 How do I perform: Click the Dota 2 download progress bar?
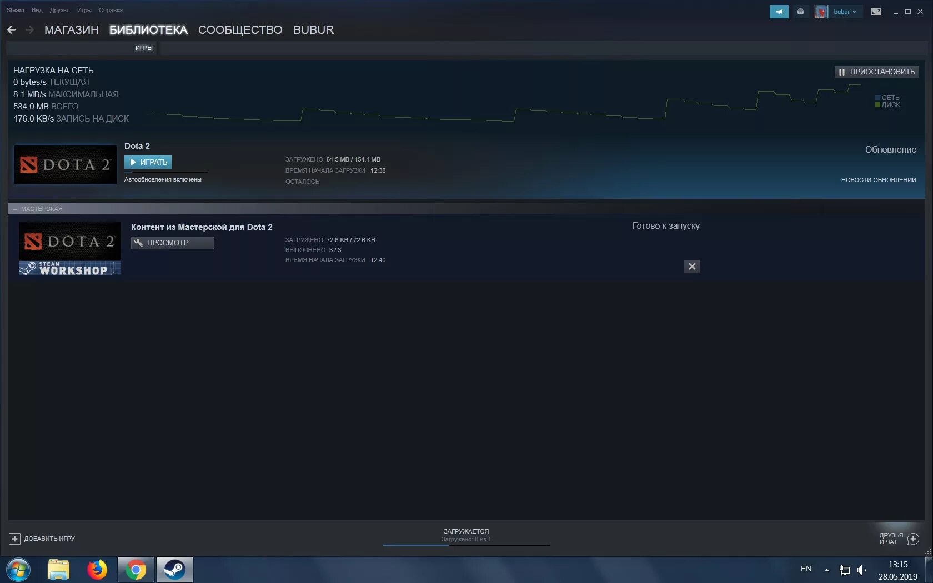click(166, 172)
